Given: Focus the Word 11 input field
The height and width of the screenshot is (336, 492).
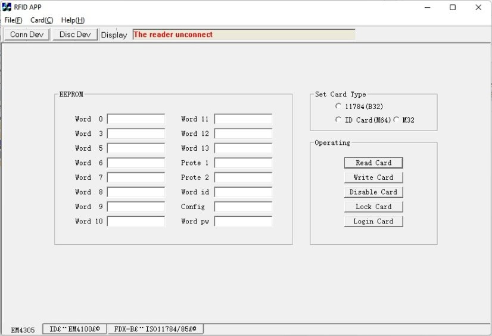Looking at the screenshot, I should [243, 119].
